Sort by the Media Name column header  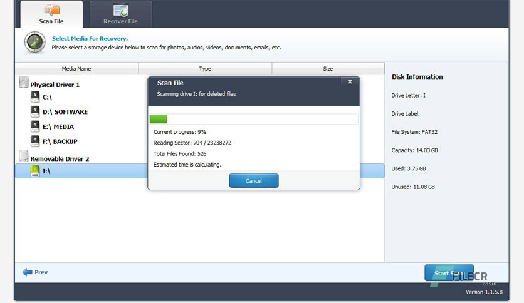76,68
